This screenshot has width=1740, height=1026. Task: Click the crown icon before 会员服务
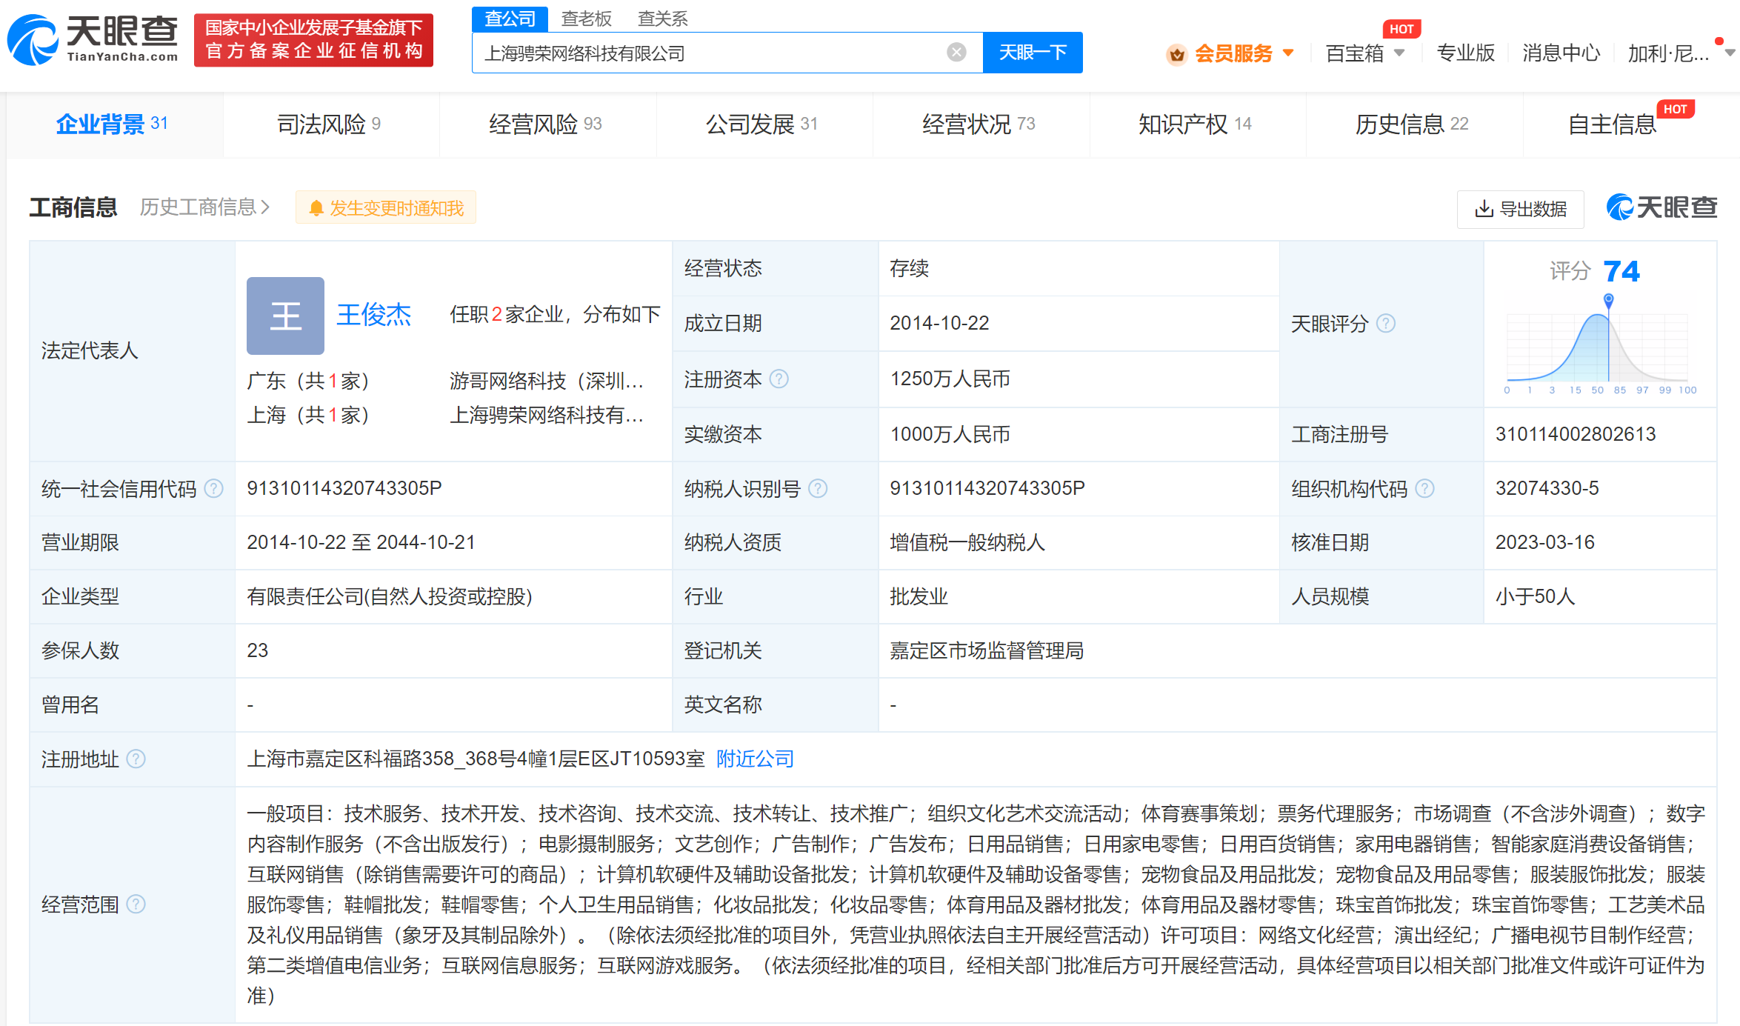click(x=1176, y=53)
